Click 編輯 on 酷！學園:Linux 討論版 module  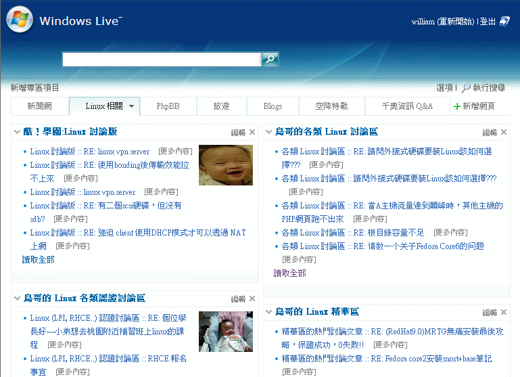(238, 133)
